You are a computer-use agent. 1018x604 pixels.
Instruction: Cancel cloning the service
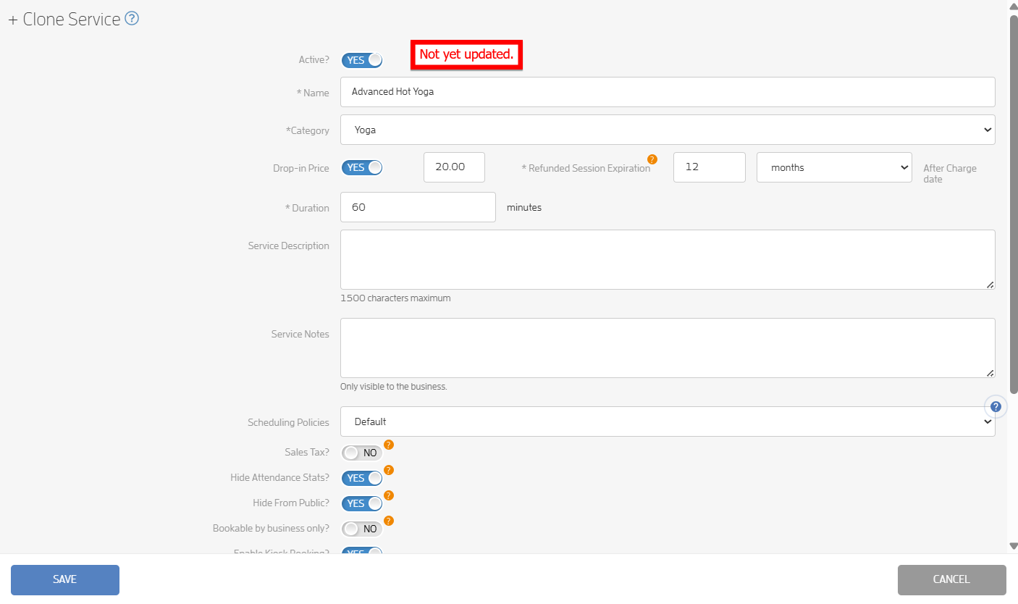(951, 579)
